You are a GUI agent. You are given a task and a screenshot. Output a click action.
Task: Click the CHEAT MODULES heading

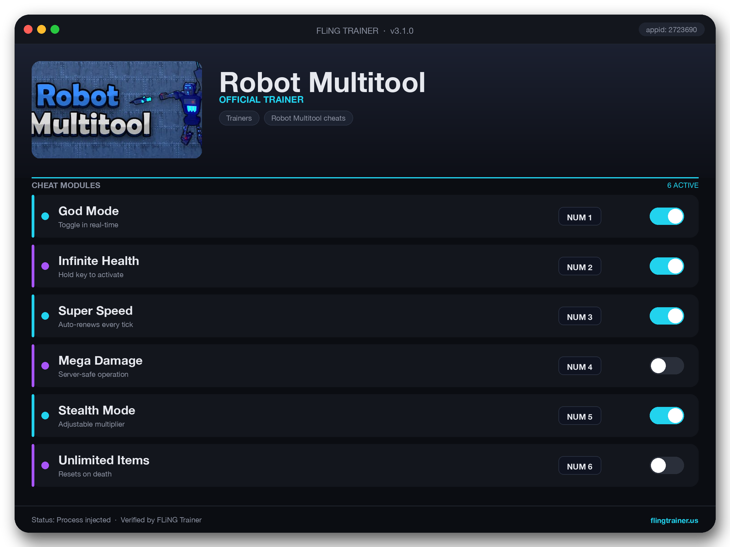(66, 185)
